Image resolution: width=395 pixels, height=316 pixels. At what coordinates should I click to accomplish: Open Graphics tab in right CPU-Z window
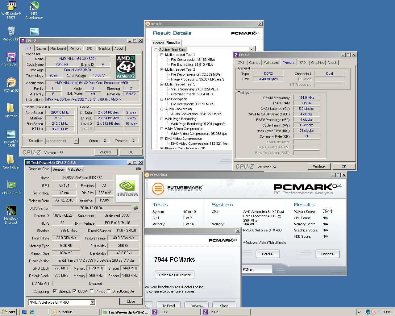pos(317,63)
